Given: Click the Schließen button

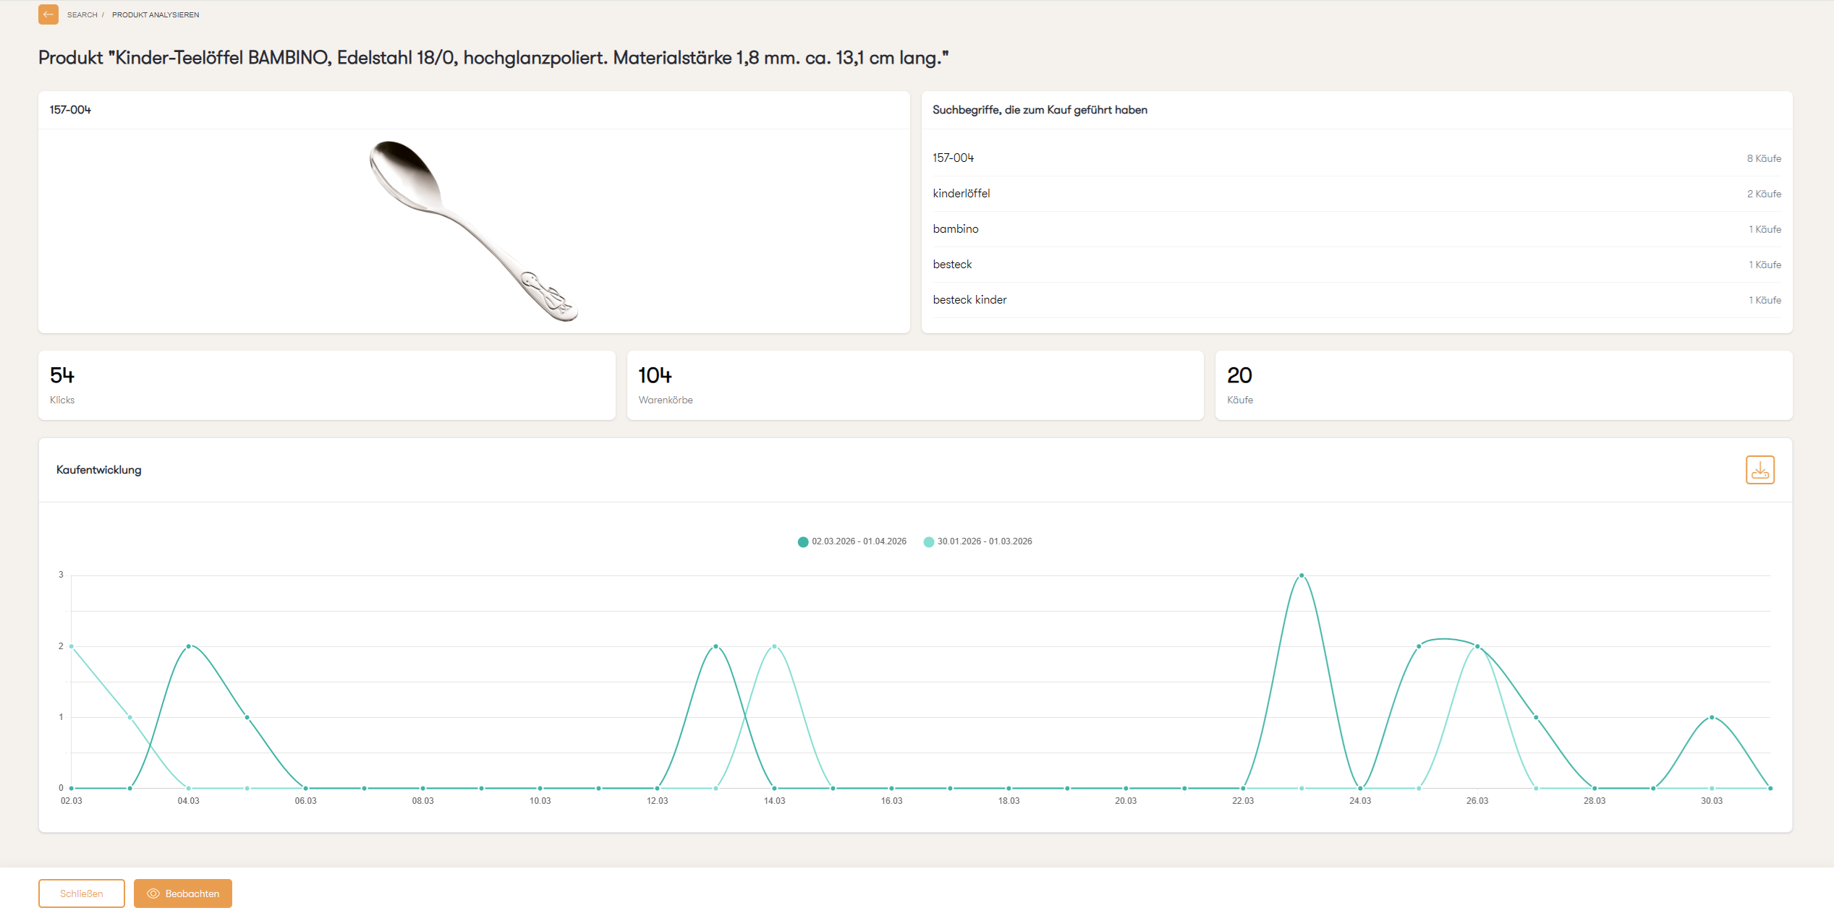Looking at the screenshot, I should point(81,893).
